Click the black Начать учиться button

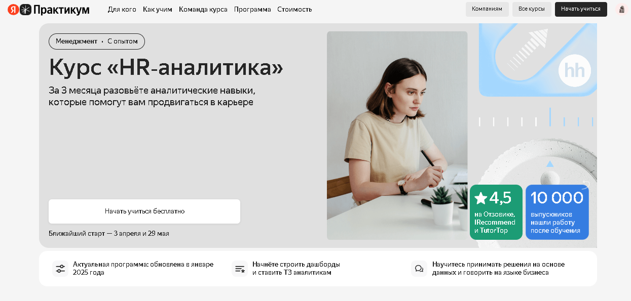tap(581, 9)
